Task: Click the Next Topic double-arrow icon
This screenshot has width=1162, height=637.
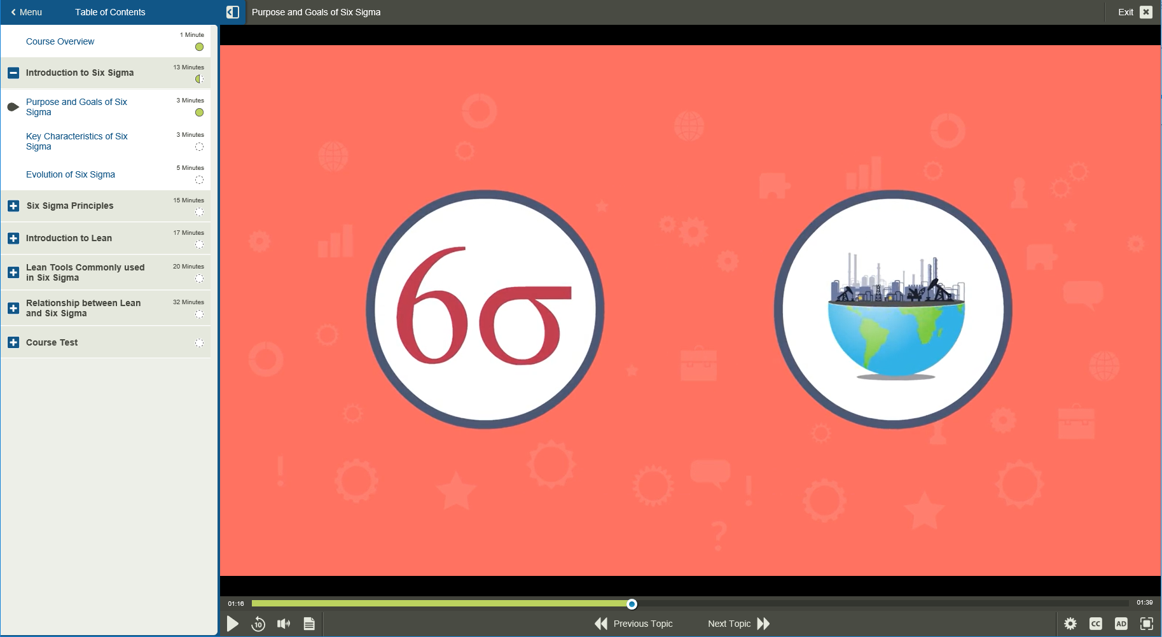Action: coord(763,624)
